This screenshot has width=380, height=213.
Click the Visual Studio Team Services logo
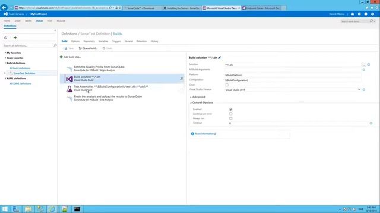(x=5, y=14)
